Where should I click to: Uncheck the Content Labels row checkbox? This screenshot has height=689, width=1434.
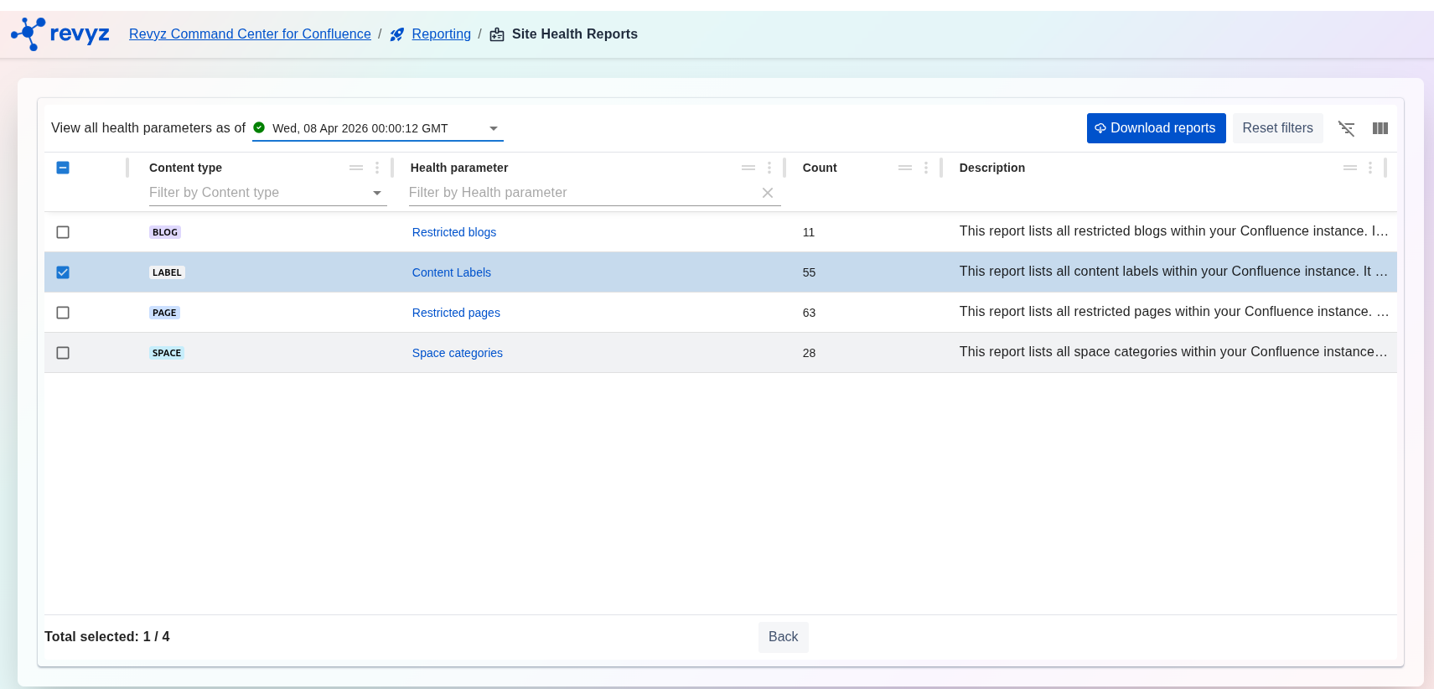[x=63, y=272]
